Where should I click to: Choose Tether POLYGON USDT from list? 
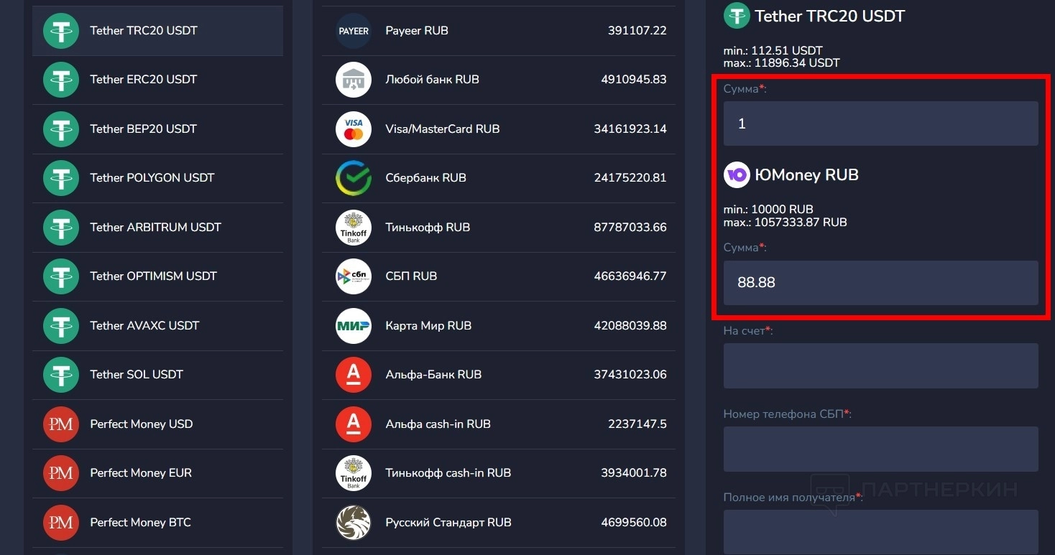[157, 178]
